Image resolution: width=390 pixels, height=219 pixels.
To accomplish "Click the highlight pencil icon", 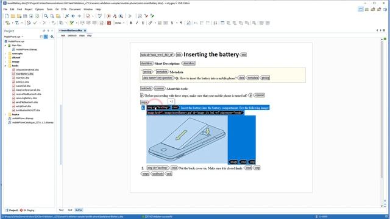I will tap(72, 23).
